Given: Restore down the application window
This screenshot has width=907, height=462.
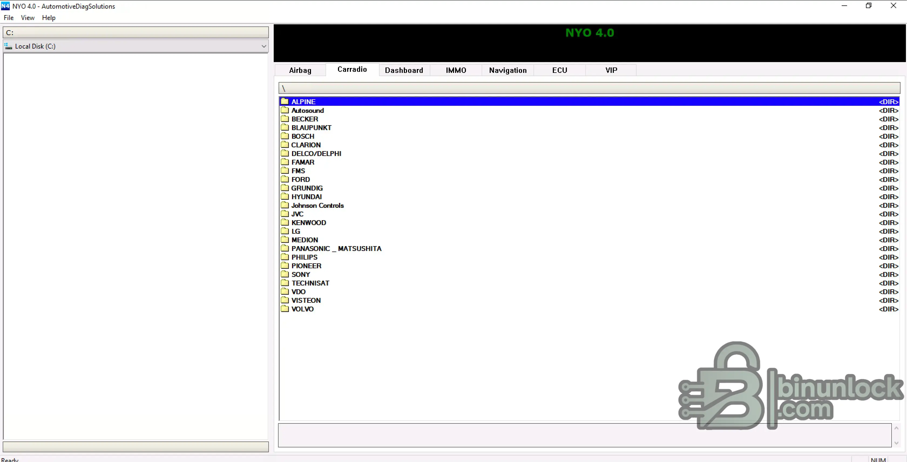Looking at the screenshot, I should click(869, 6).
